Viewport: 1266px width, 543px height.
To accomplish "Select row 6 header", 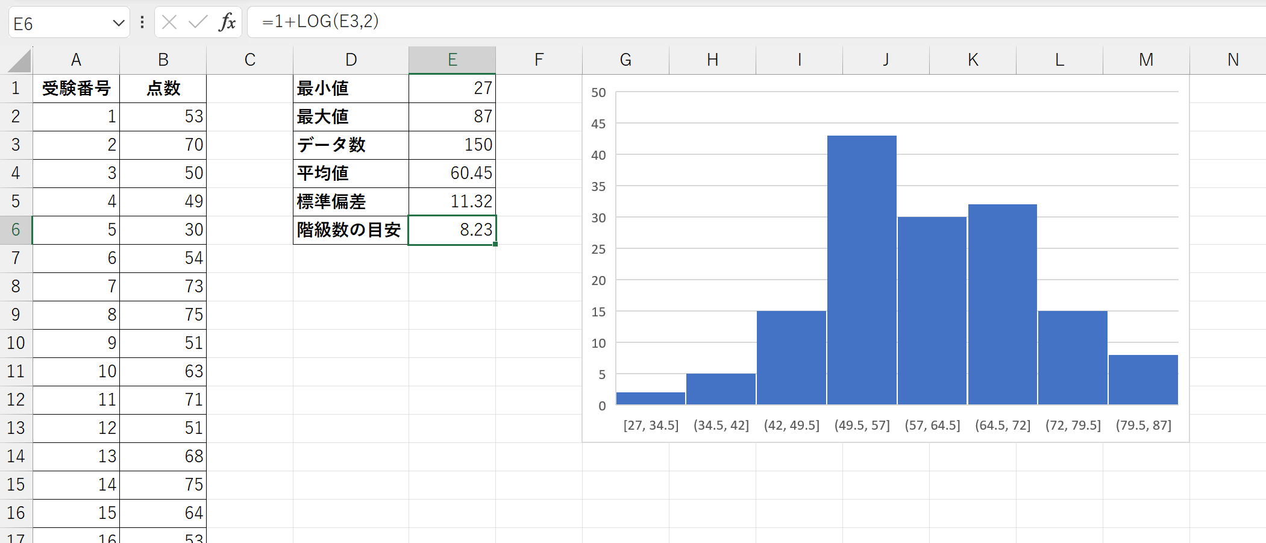I will pos(16,230).
